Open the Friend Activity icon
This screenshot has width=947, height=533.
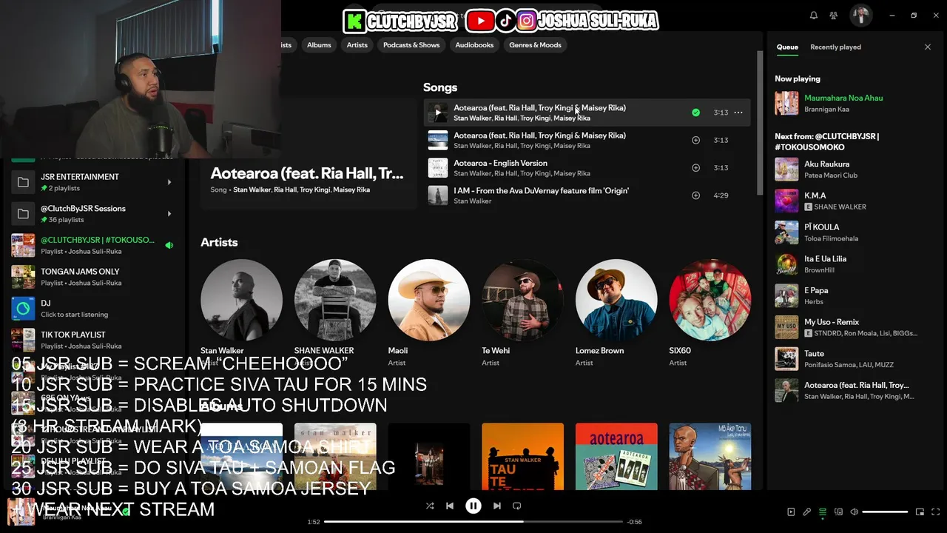point(834,16)
